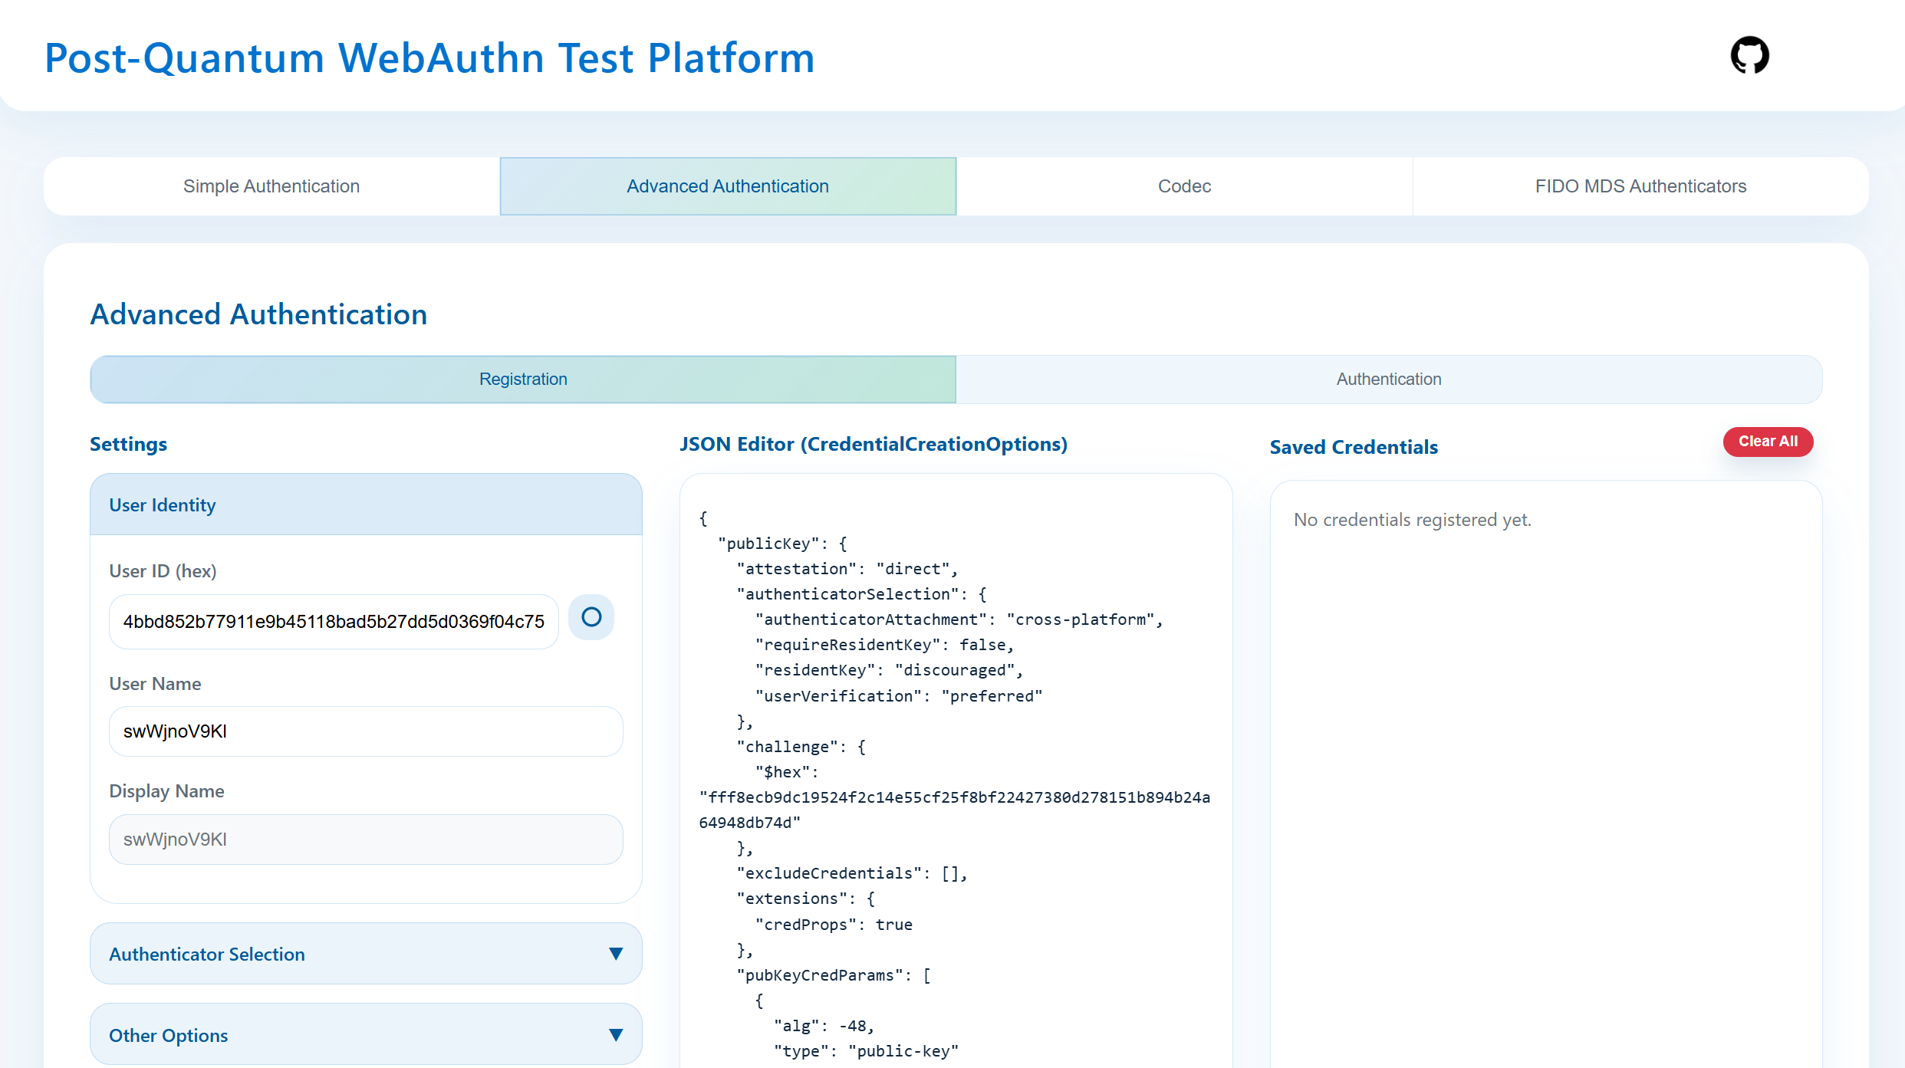Click the Saved Credentials empty list panel
Image resolution: width=1905 pixels, height=1068 pixels.
1545,767
